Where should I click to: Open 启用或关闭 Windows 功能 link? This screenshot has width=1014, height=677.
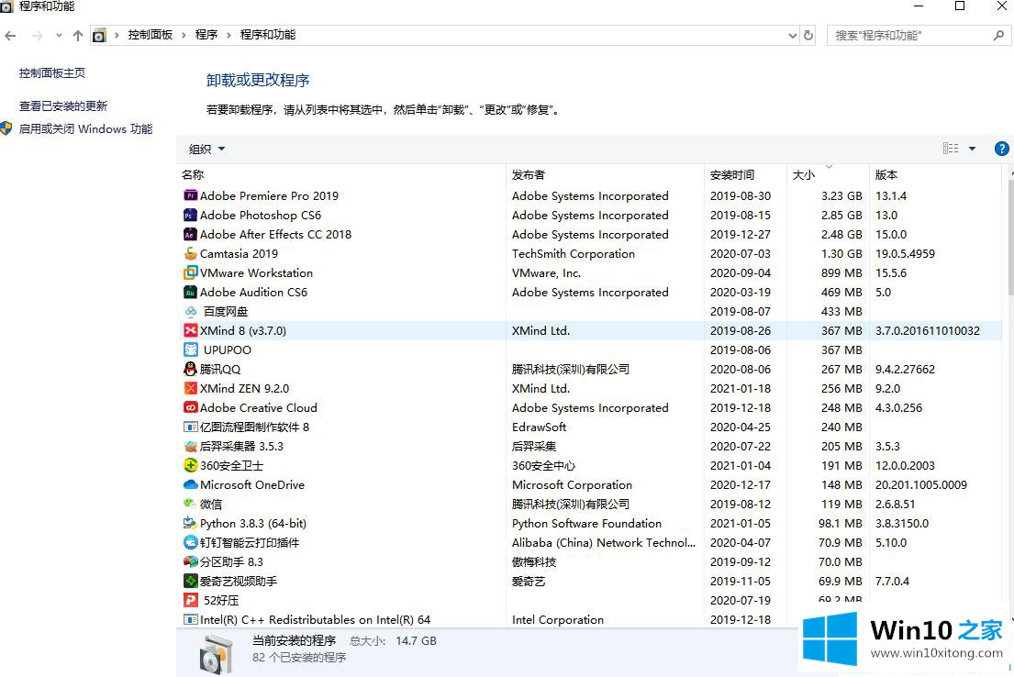click(86, 128)
